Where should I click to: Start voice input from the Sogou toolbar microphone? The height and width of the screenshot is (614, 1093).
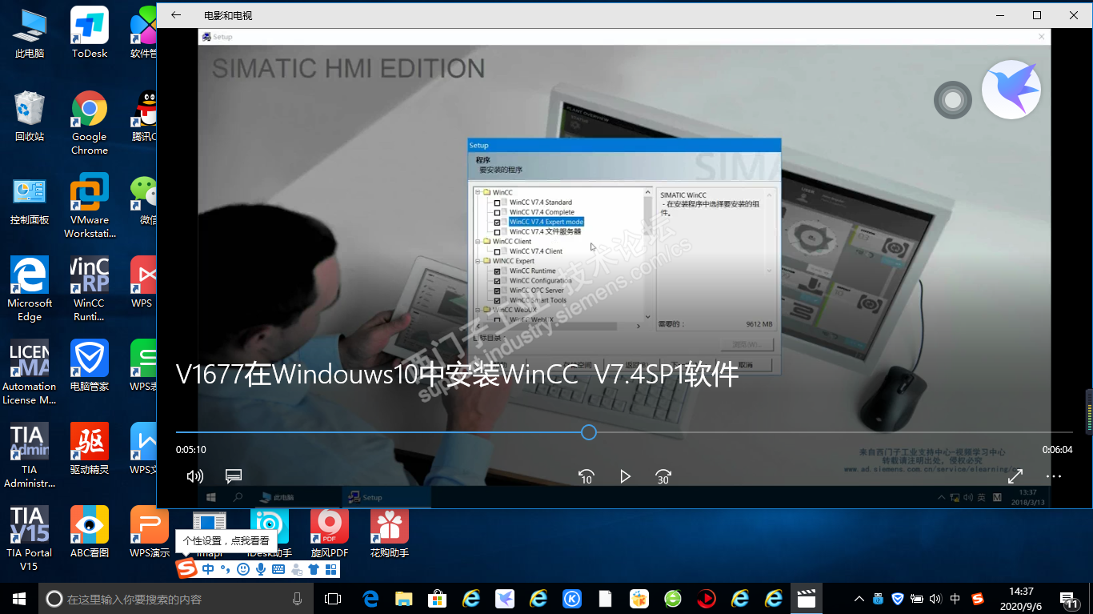tap(261, 569)
